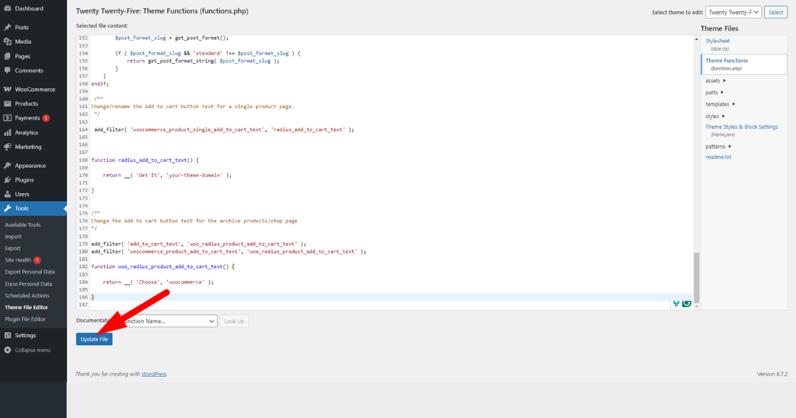This screenshot has width=796, height=418.
Task: Expand the assets folder
Action: click(716, 80)
